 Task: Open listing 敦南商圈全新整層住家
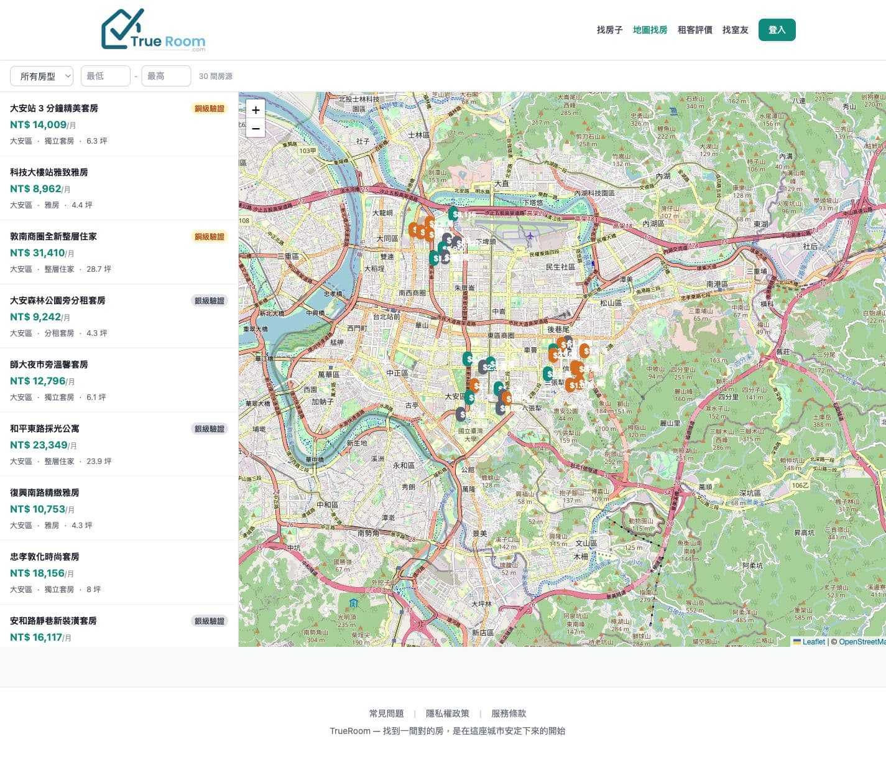(119, 252)
